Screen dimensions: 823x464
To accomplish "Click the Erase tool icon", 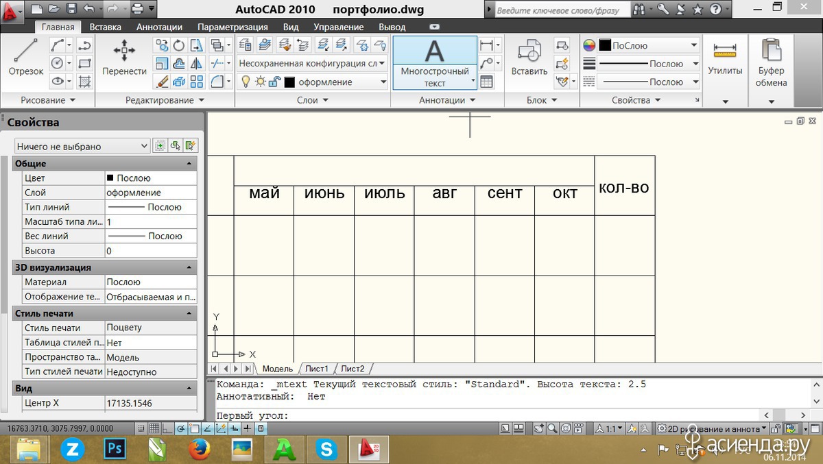I will (x=162, y=82).
